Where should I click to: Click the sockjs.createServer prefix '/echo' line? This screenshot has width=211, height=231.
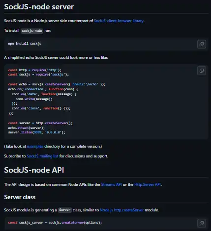pos(57,84)
